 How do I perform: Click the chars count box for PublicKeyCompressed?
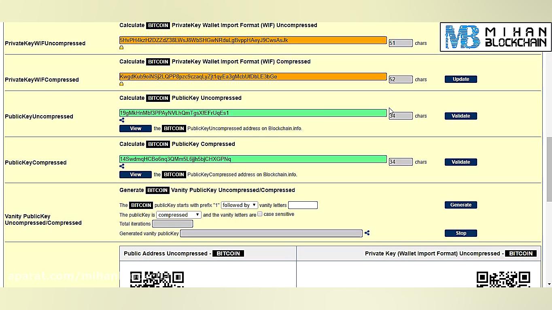pyautogui.click(x=401, y=162)
